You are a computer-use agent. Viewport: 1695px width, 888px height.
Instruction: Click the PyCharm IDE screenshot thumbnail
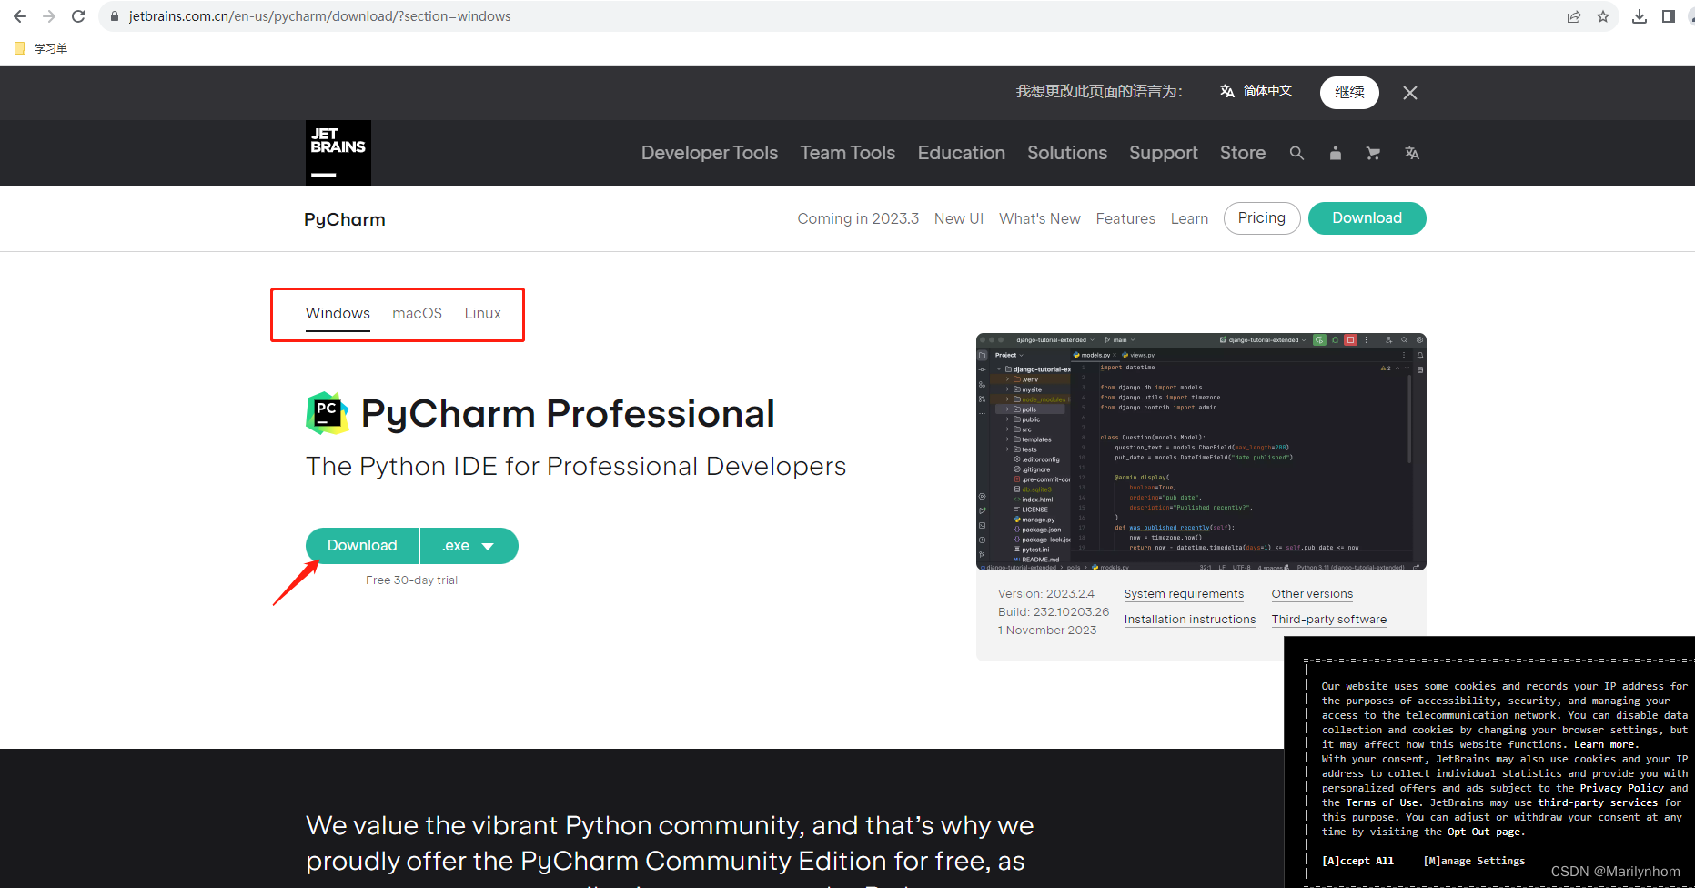pyautogui.click(x=1201, y=452)
